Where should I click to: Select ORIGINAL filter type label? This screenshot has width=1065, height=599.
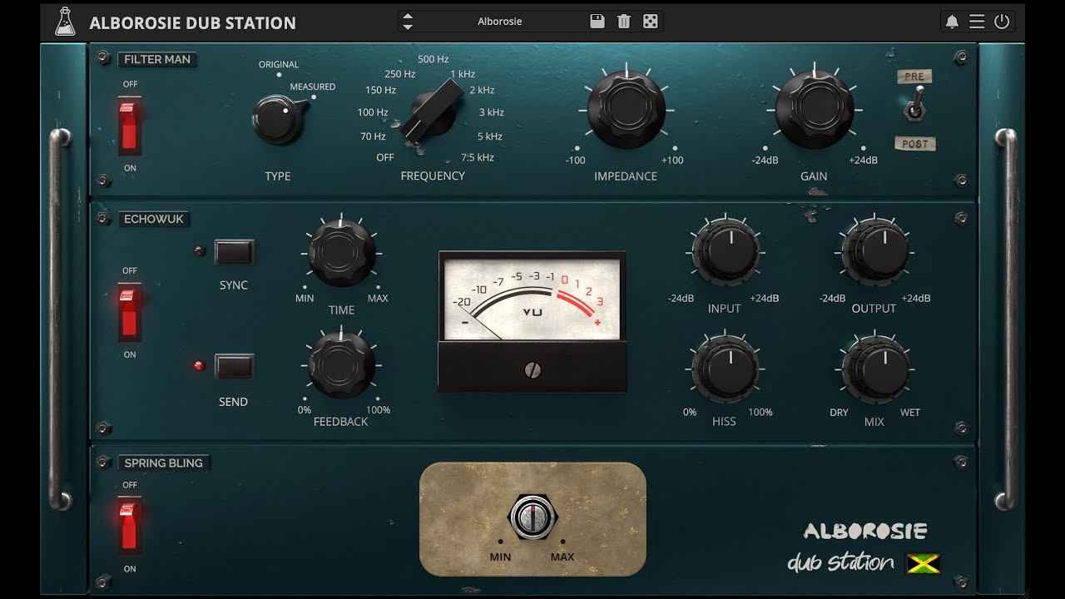click(279, 64)
